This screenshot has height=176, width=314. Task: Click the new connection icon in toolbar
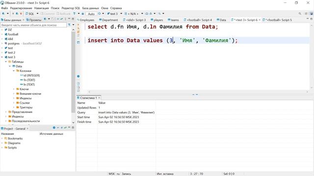(x=3, y=14)
